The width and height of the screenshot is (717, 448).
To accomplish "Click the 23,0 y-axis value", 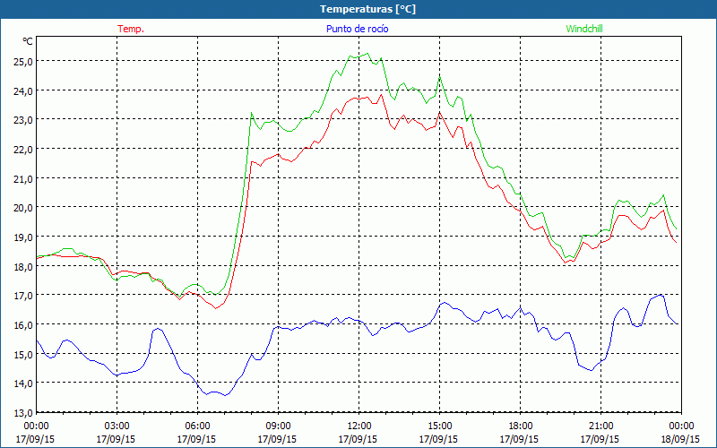I will pos(23,120).
